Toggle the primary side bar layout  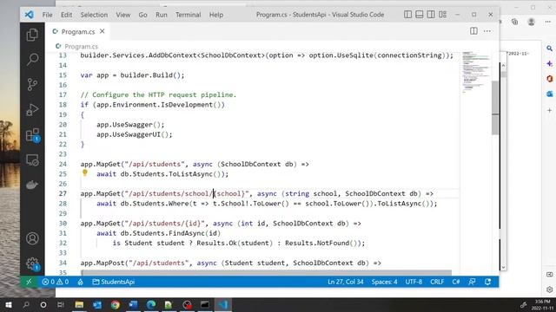[x=407, y=15]
